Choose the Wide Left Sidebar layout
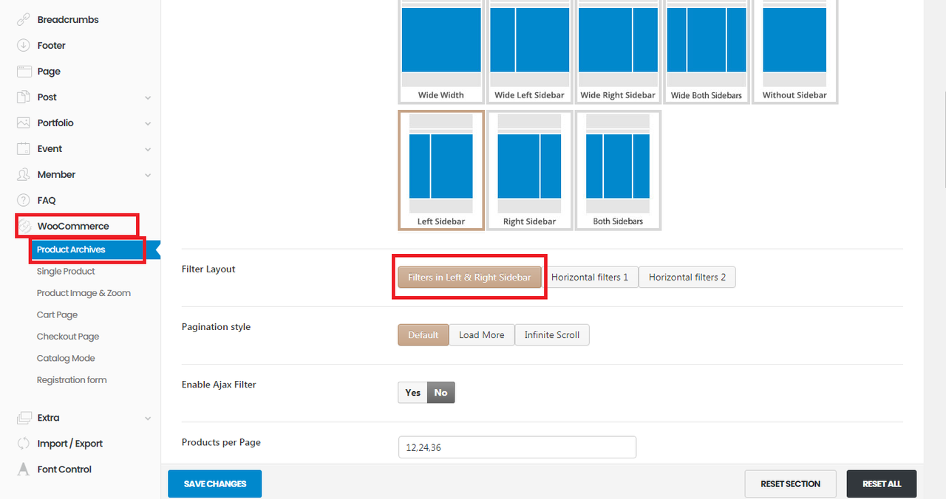946x499 pixels. (x=529, y=50)
